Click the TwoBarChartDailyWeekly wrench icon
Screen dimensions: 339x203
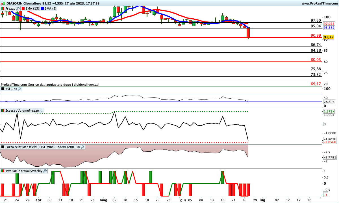(x=45, y=171)
